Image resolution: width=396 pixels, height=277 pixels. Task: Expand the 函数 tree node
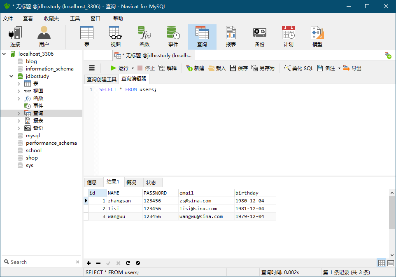pyautogui.click(x=19, y=99)
